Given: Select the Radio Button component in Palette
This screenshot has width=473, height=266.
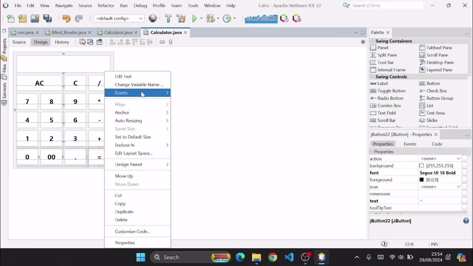Looking at the screenshot, I should coord(387,98).
